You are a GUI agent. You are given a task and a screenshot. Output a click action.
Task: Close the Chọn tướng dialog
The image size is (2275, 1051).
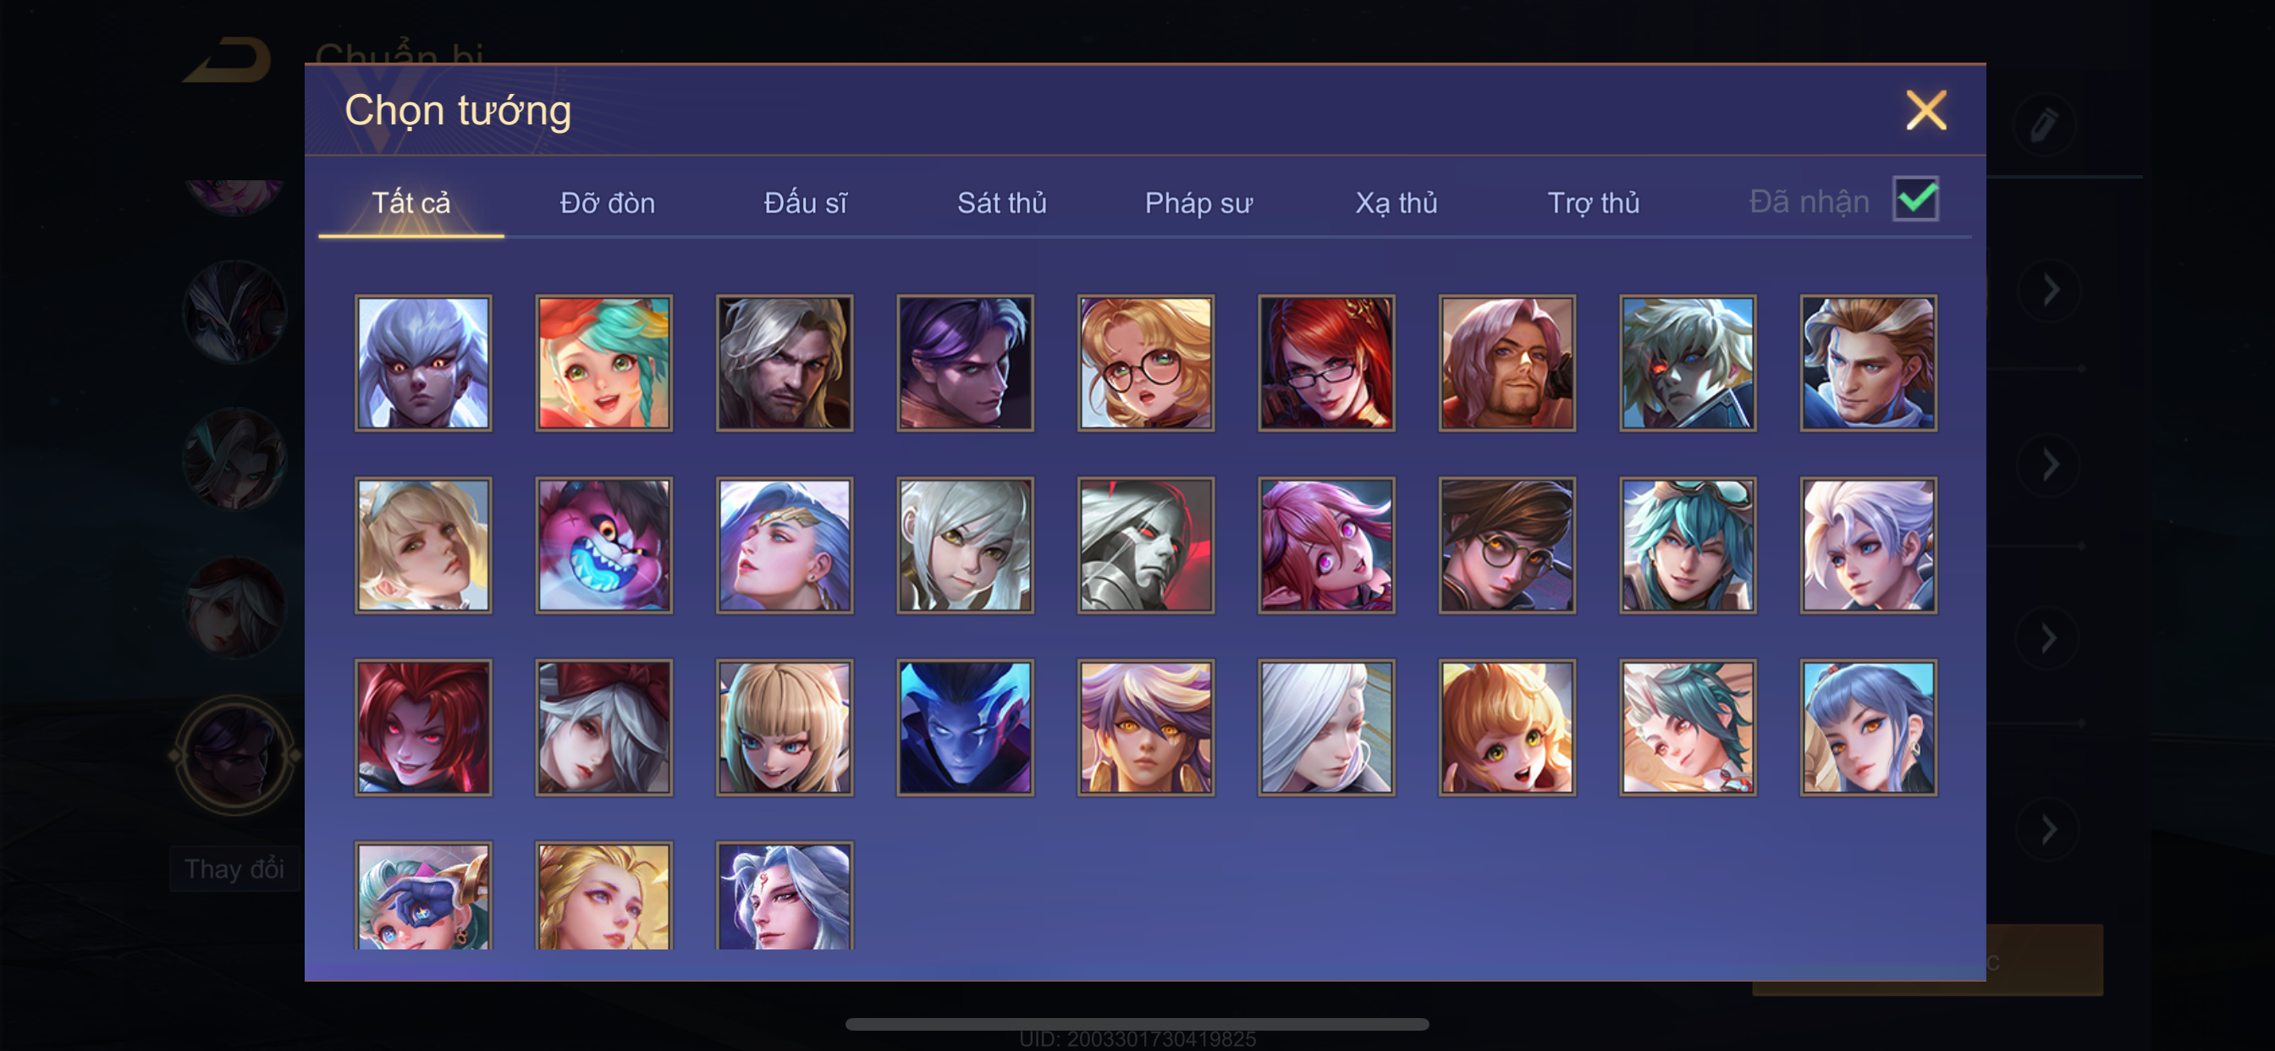[1926, 110]
